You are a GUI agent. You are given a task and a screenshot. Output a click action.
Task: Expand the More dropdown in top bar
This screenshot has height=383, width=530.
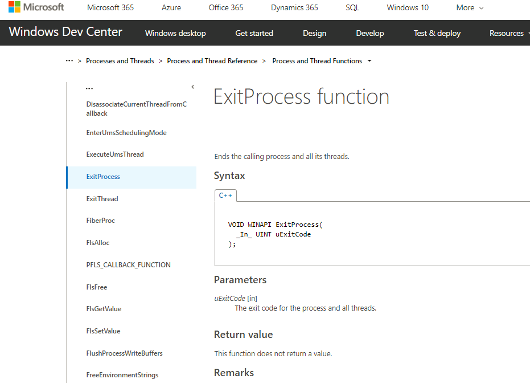click(x=470, y=8)
